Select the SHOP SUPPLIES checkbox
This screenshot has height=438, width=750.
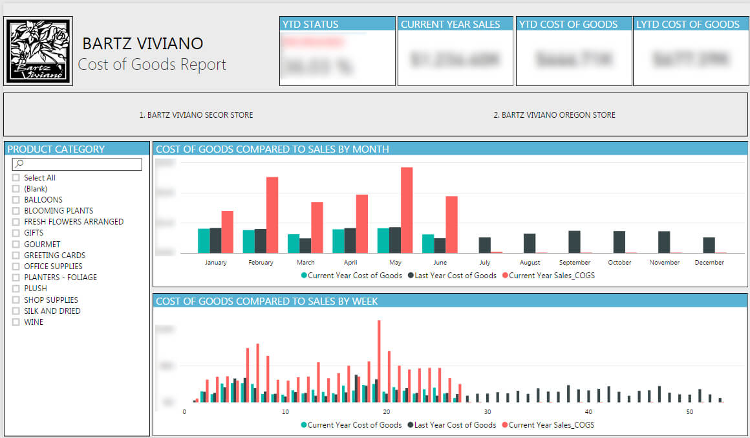click(x=16, y=300)
